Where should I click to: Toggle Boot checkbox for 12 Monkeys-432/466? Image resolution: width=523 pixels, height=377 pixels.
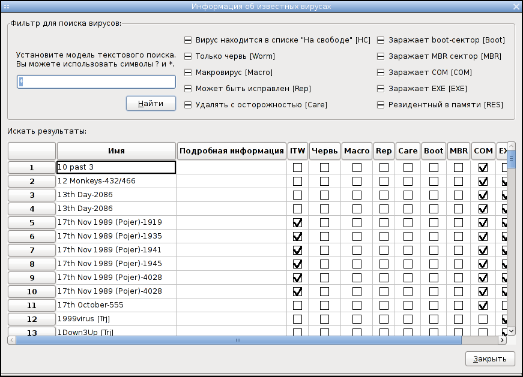tap(434, 182)
